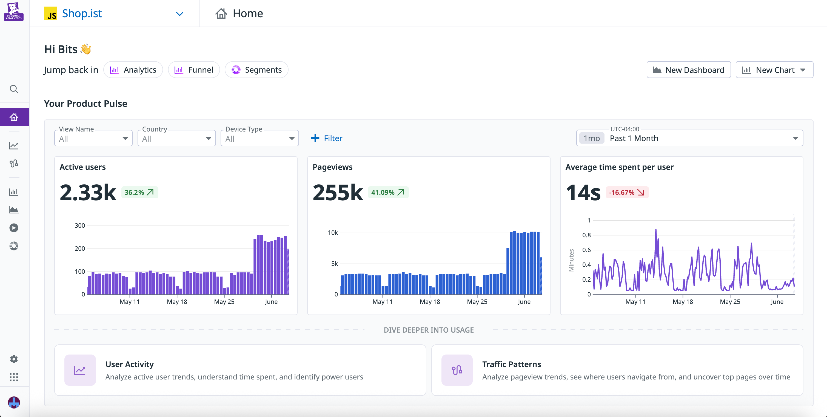This screenshot has height=417, width=827.
Task: Open the line-chart analytics icon in sidebar
Action: coord(14,145)
